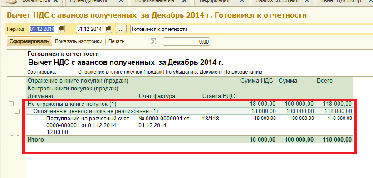Select the end date field 31.12.2014

(91, 29)
